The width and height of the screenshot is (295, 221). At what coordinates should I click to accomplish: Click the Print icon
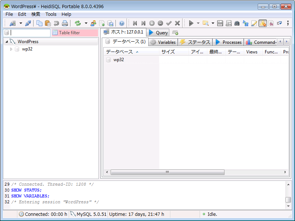point(65,23)
